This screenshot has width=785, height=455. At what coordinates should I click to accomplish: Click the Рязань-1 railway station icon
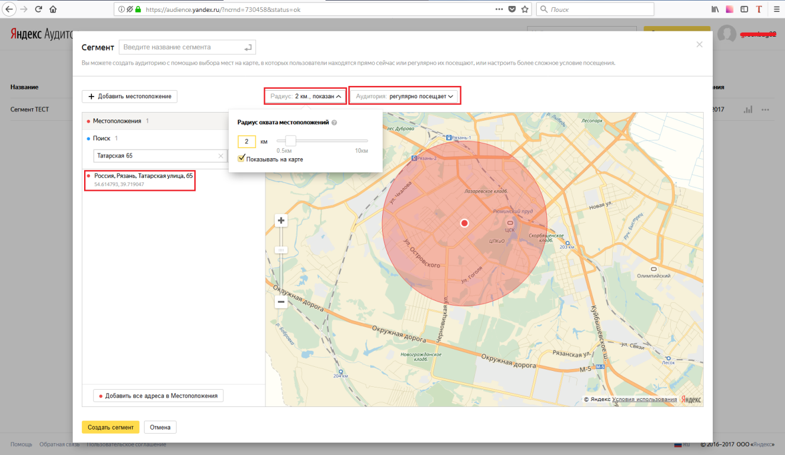coord(449,137)
